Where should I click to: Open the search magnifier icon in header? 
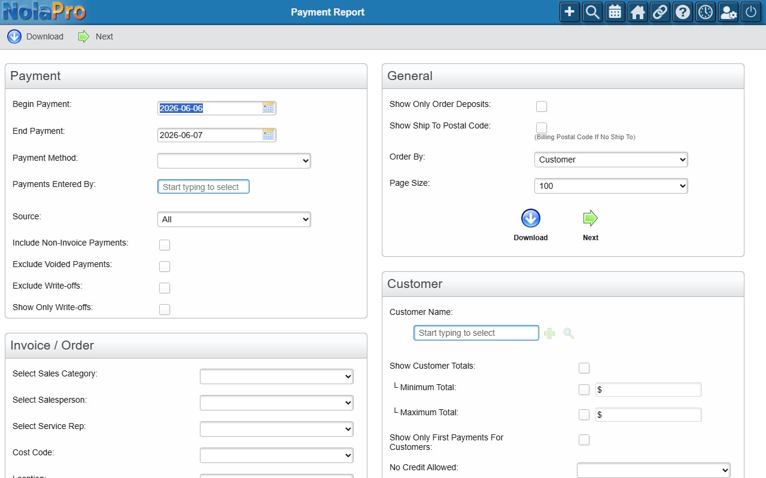pos(592,12)
